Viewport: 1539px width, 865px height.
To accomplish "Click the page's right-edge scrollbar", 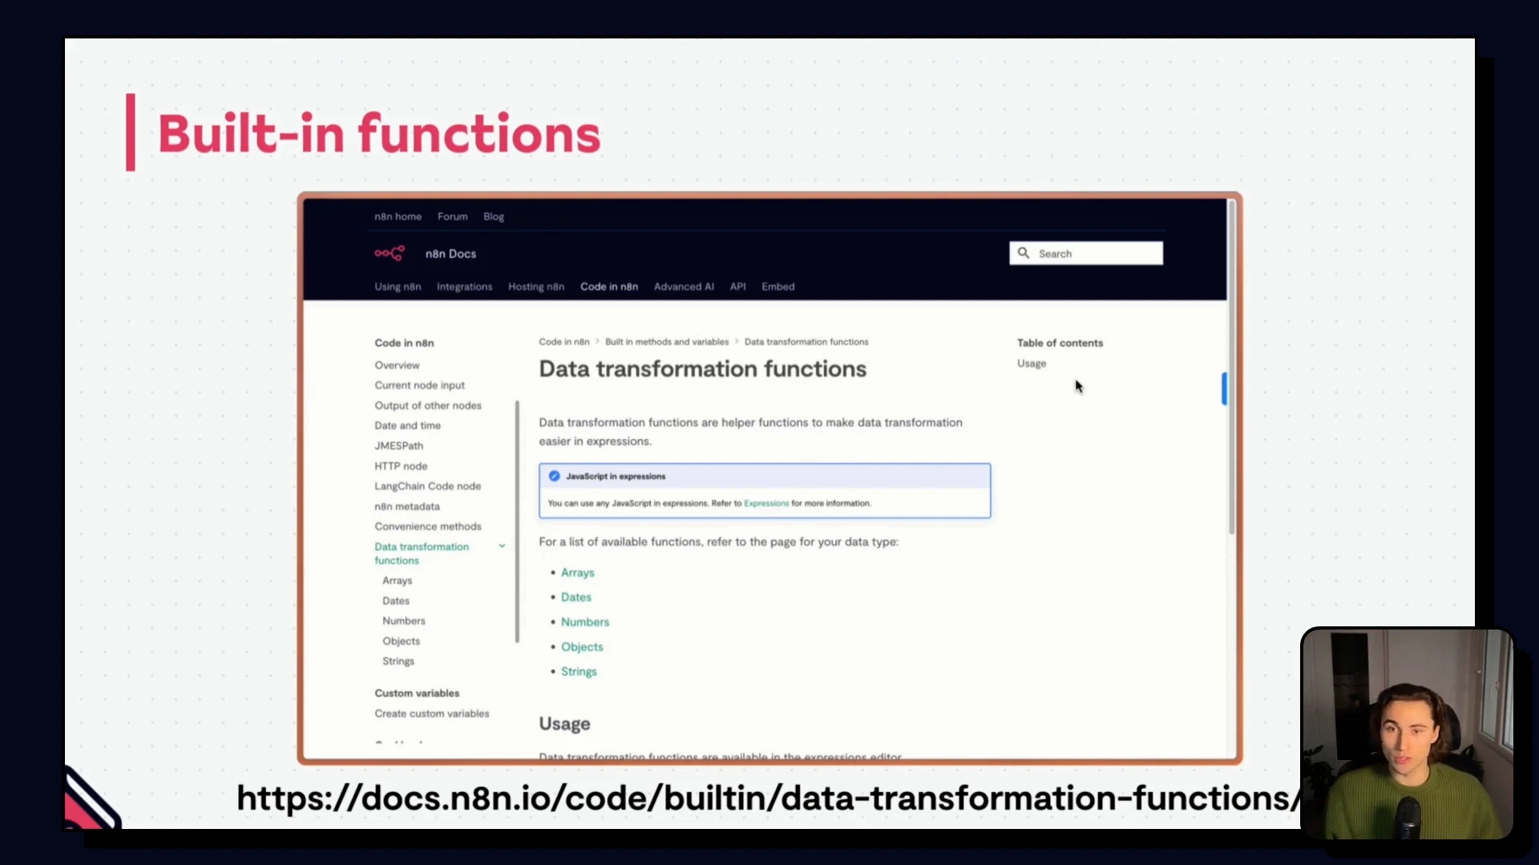I will point(1231,367).
